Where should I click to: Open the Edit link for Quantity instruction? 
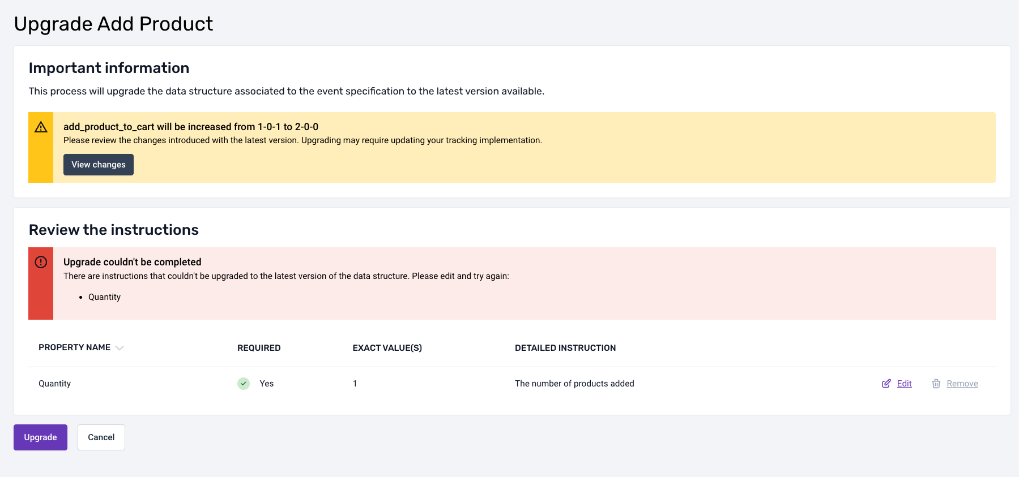point(904,384)
